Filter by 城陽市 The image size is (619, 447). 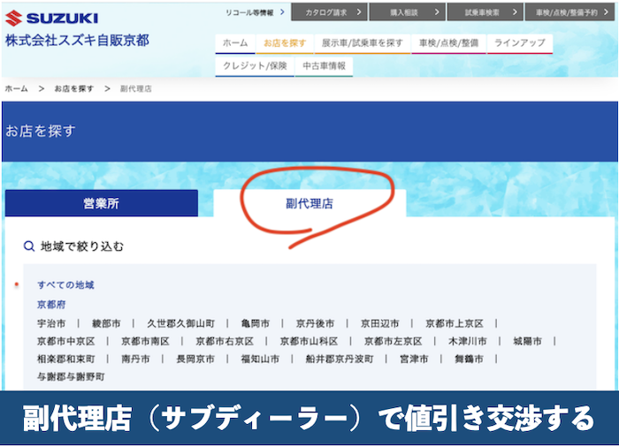click(527, 341)
